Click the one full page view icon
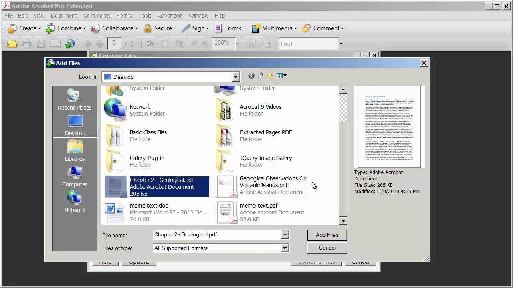This screenshot has width=513, height=288. [267, 44]
